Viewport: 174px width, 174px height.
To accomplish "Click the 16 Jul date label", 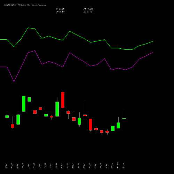I will (x=45, y=166).
